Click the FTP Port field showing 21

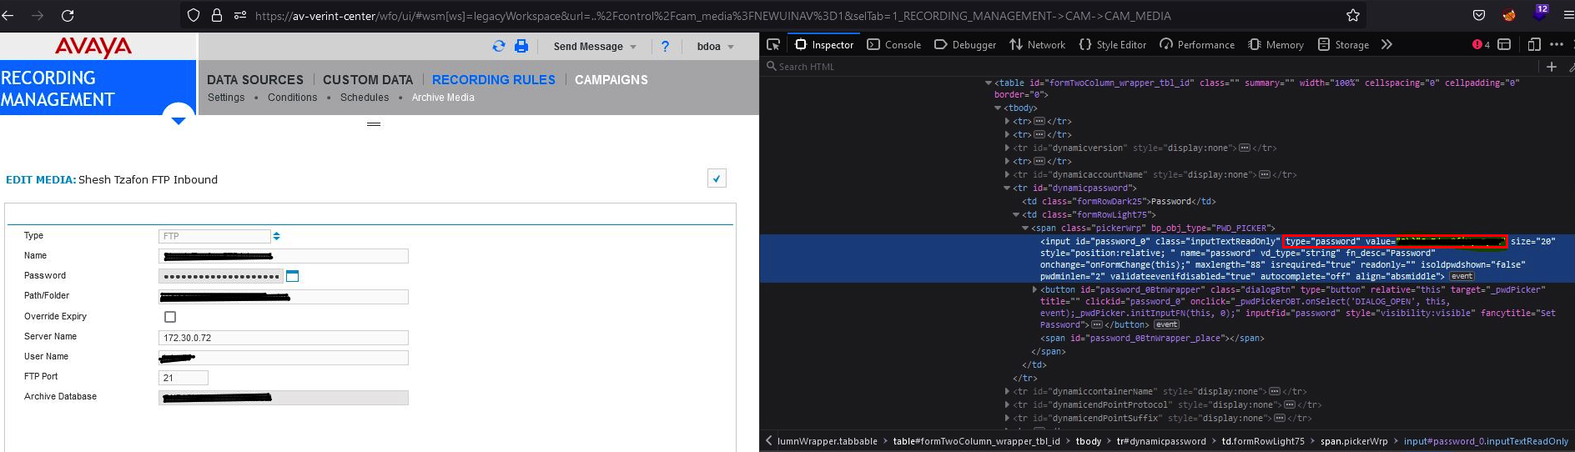[184, 378]
